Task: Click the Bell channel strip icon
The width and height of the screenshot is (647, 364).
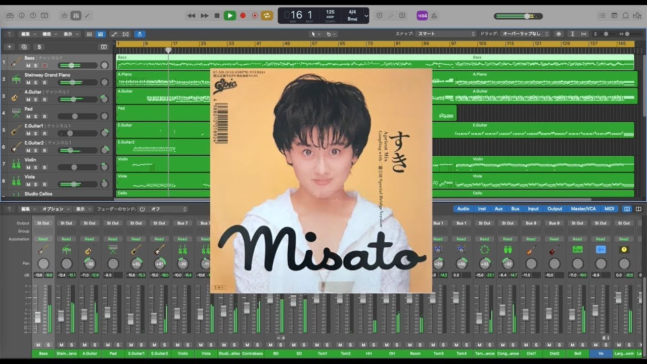Action: pyautogui.click(x=577, y=250)
